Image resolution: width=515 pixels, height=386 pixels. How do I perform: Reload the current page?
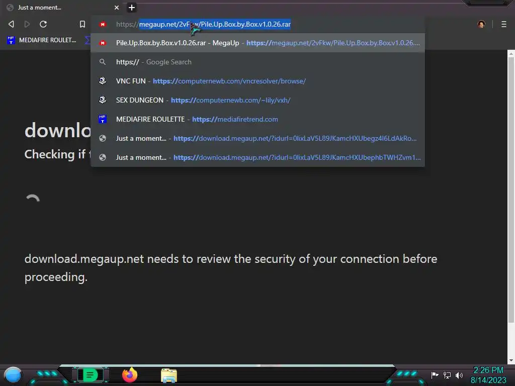tap(43, 24)
